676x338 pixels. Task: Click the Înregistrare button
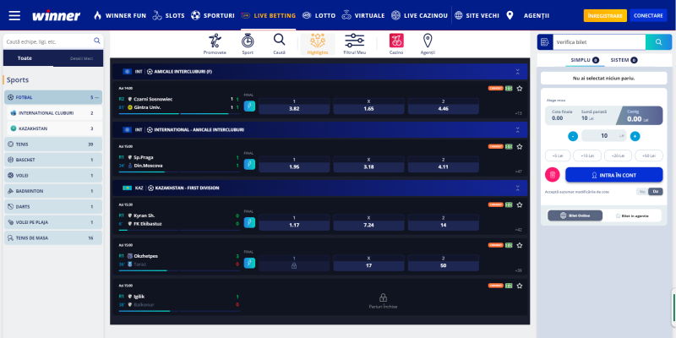605,15
